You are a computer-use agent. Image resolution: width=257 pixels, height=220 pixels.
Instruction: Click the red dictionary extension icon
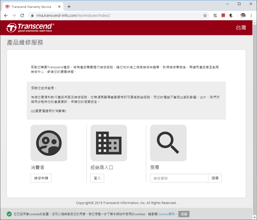[x=223, y=15]
